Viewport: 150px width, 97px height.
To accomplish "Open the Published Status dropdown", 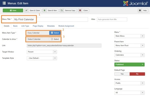I will coord(129,64).
